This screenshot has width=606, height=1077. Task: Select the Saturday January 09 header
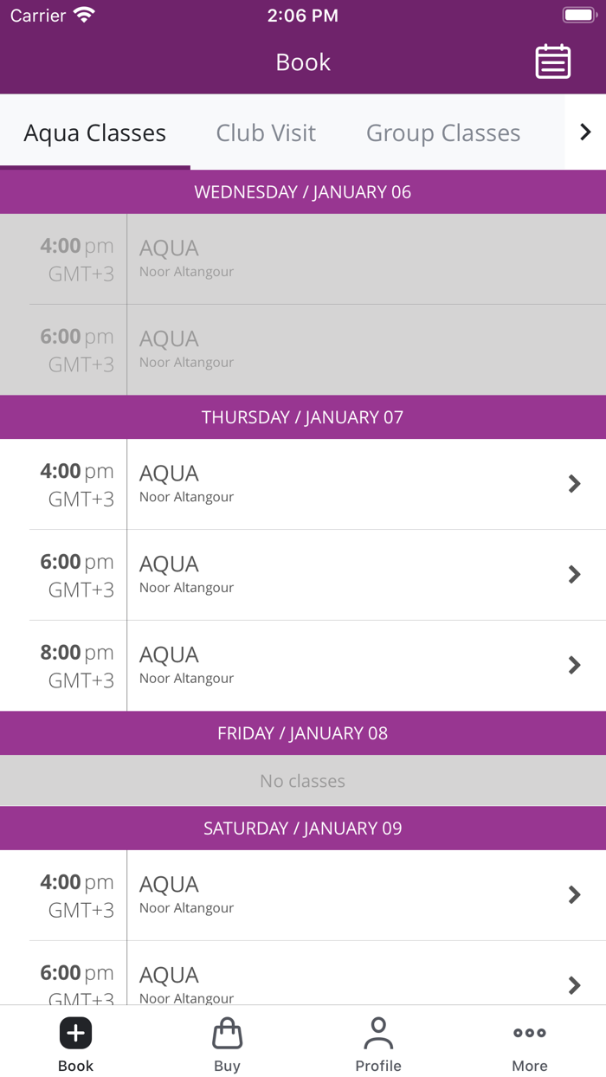[x=303, y=829]
